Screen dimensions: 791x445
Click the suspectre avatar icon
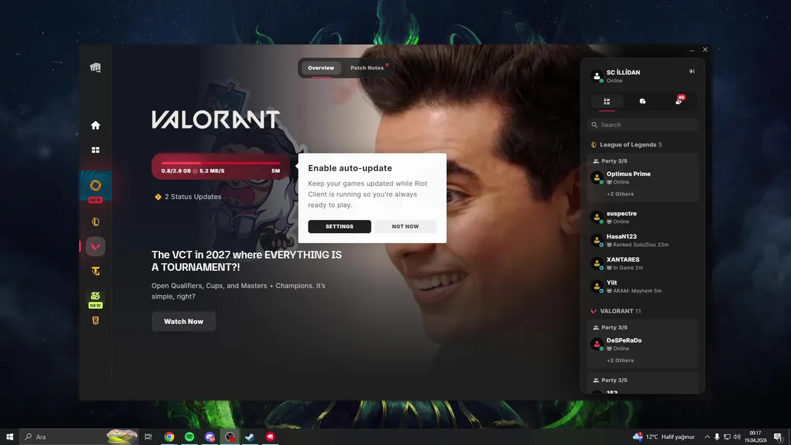point(597,217)
